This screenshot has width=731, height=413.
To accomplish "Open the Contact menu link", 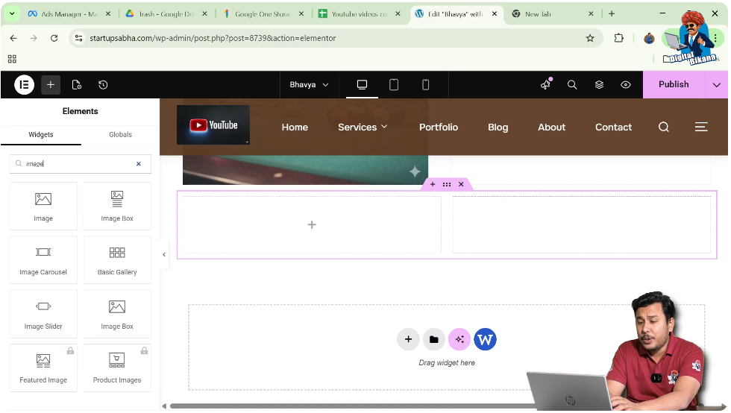I will pos(613,127).
